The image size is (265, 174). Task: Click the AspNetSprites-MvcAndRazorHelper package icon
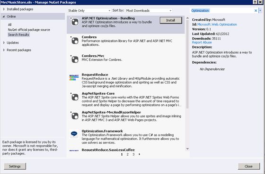point(74,116)
